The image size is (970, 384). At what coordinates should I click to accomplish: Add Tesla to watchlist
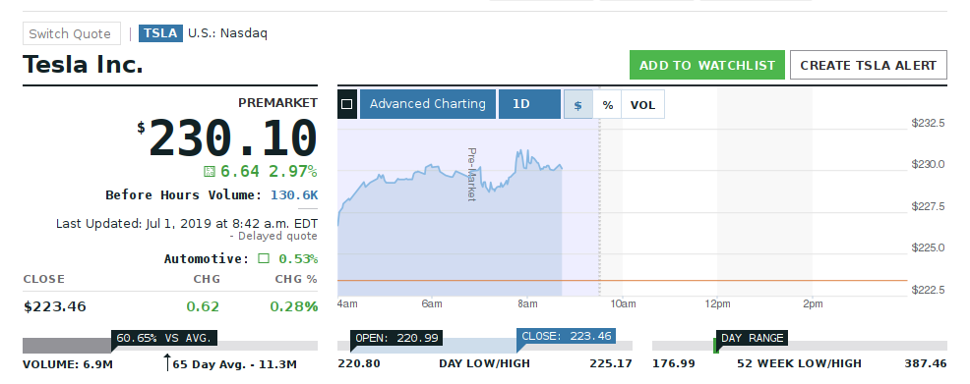(x=707, y=65)
